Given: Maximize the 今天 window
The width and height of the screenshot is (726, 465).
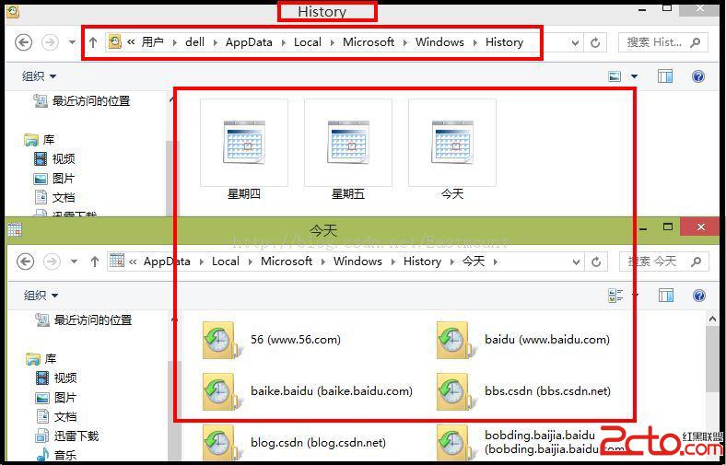Looking at the screenshot, I should [x=668, y=227].
